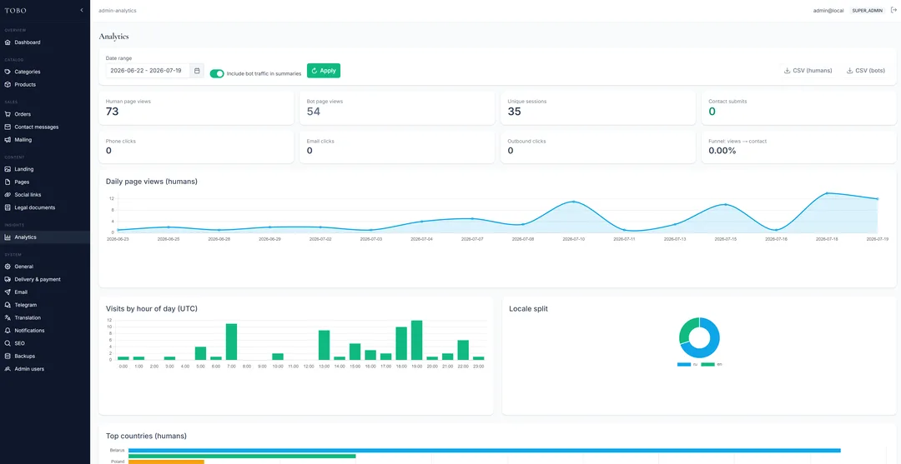Click the Contact submits card
Image resolution: width=901 pixels, height=464 pixels.
pyautogui.click(x=798, y=107)
